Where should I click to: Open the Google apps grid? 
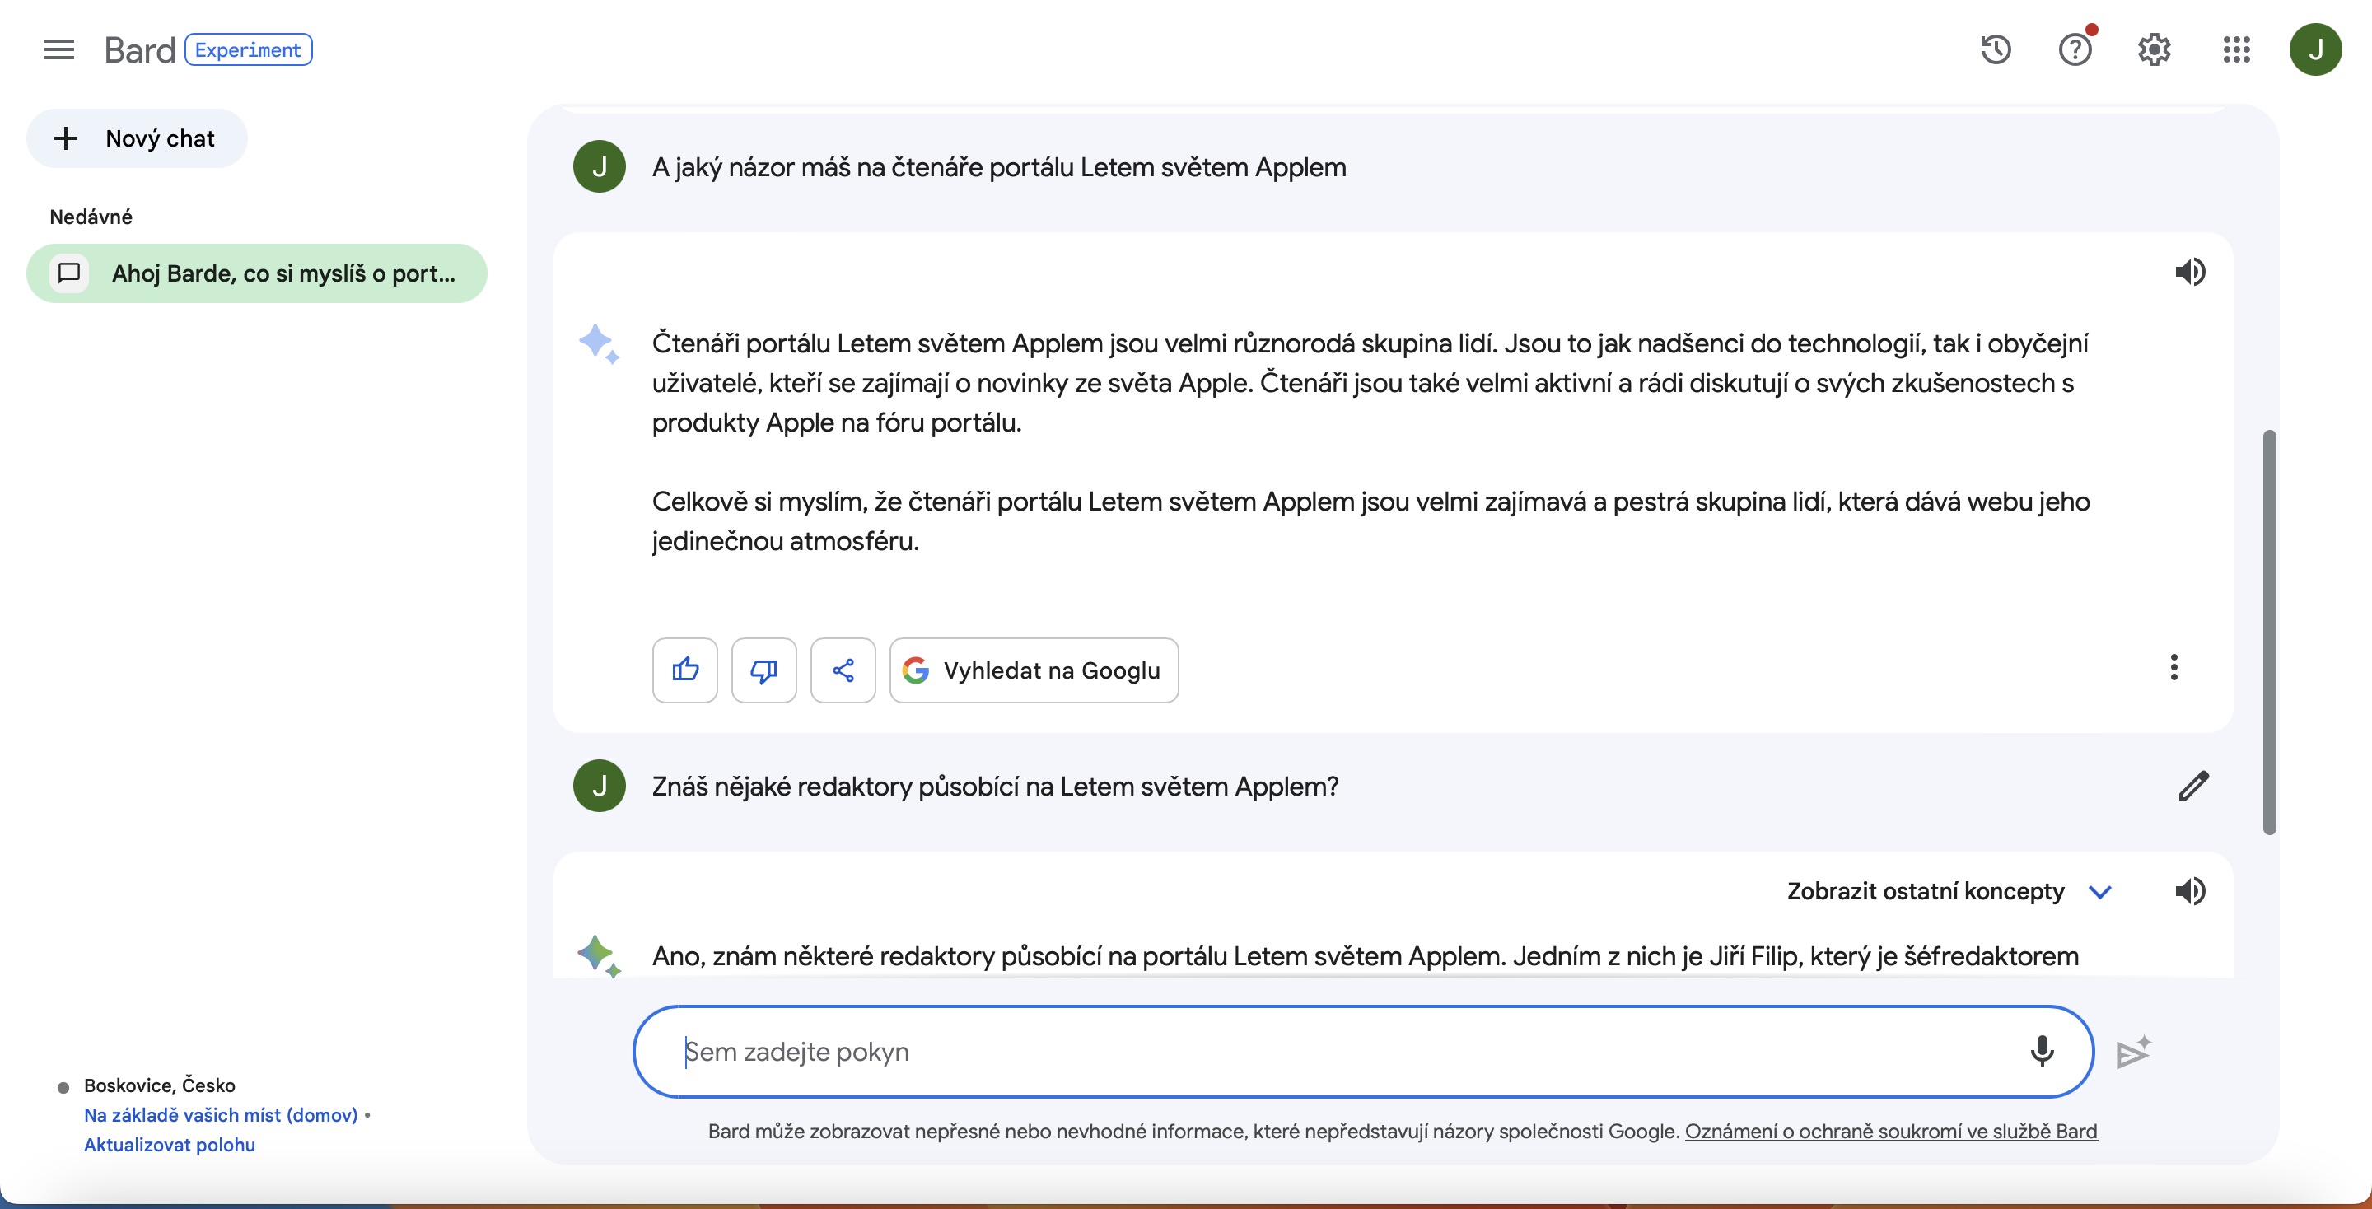coord(2236,49)
